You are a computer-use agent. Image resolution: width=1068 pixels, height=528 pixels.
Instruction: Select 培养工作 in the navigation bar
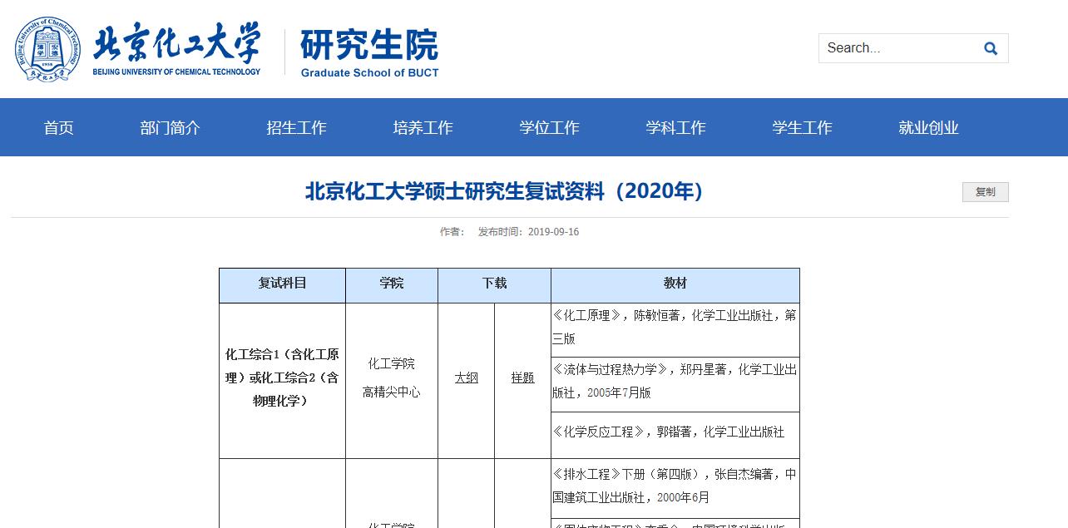(423, 127)
